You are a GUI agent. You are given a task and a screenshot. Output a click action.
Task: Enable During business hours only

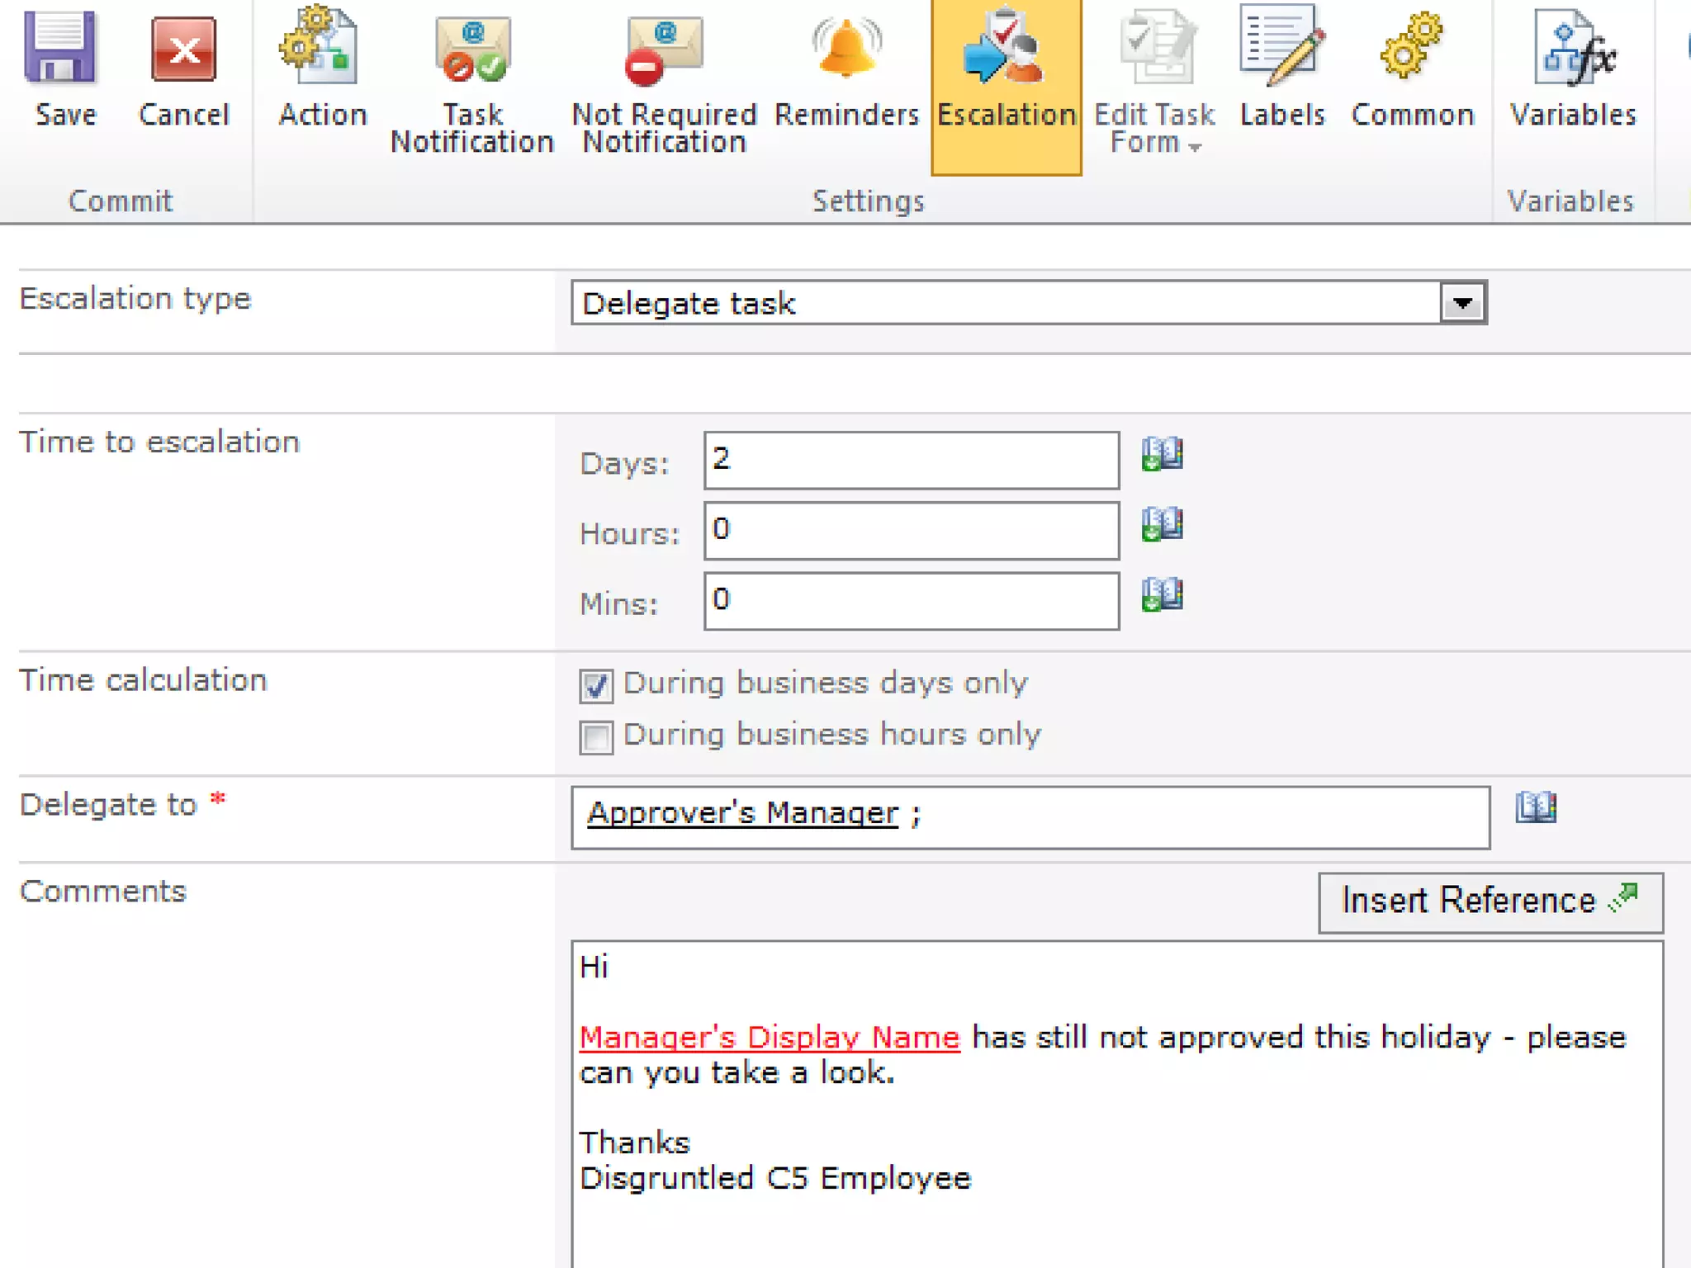click(x=596, y=737)
